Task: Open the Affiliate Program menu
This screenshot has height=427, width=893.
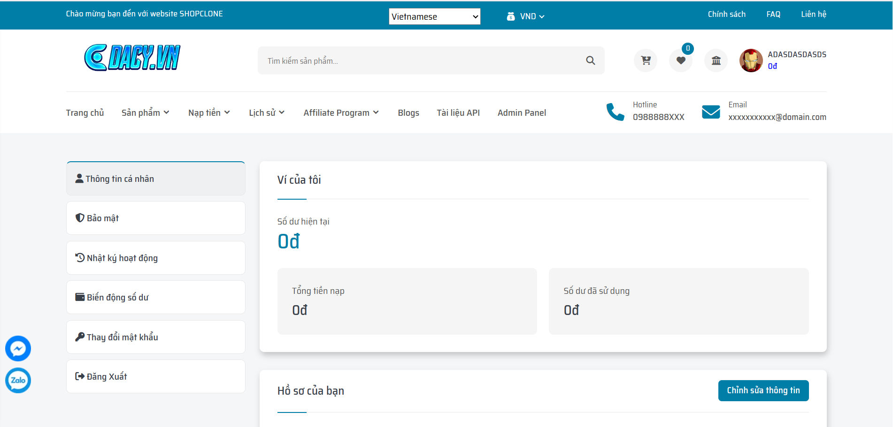Action: point(341,113)
